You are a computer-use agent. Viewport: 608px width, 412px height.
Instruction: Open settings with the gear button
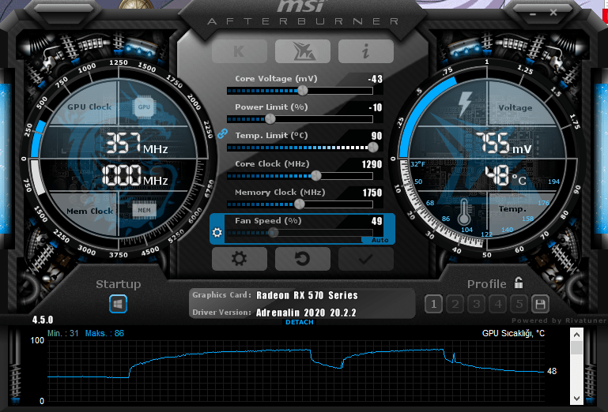coord(240,259)
